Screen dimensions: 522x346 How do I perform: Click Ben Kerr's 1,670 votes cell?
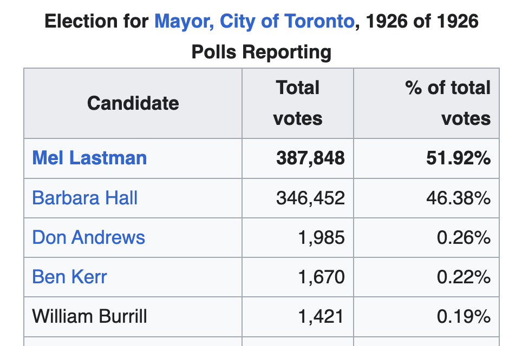click(x=322, y=277)
